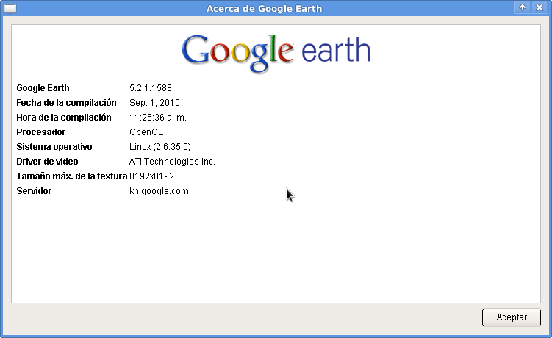Select the 'Sep. 1, 2010' build date
This screenshot has width=552, height=338.
tap(154, 103)
